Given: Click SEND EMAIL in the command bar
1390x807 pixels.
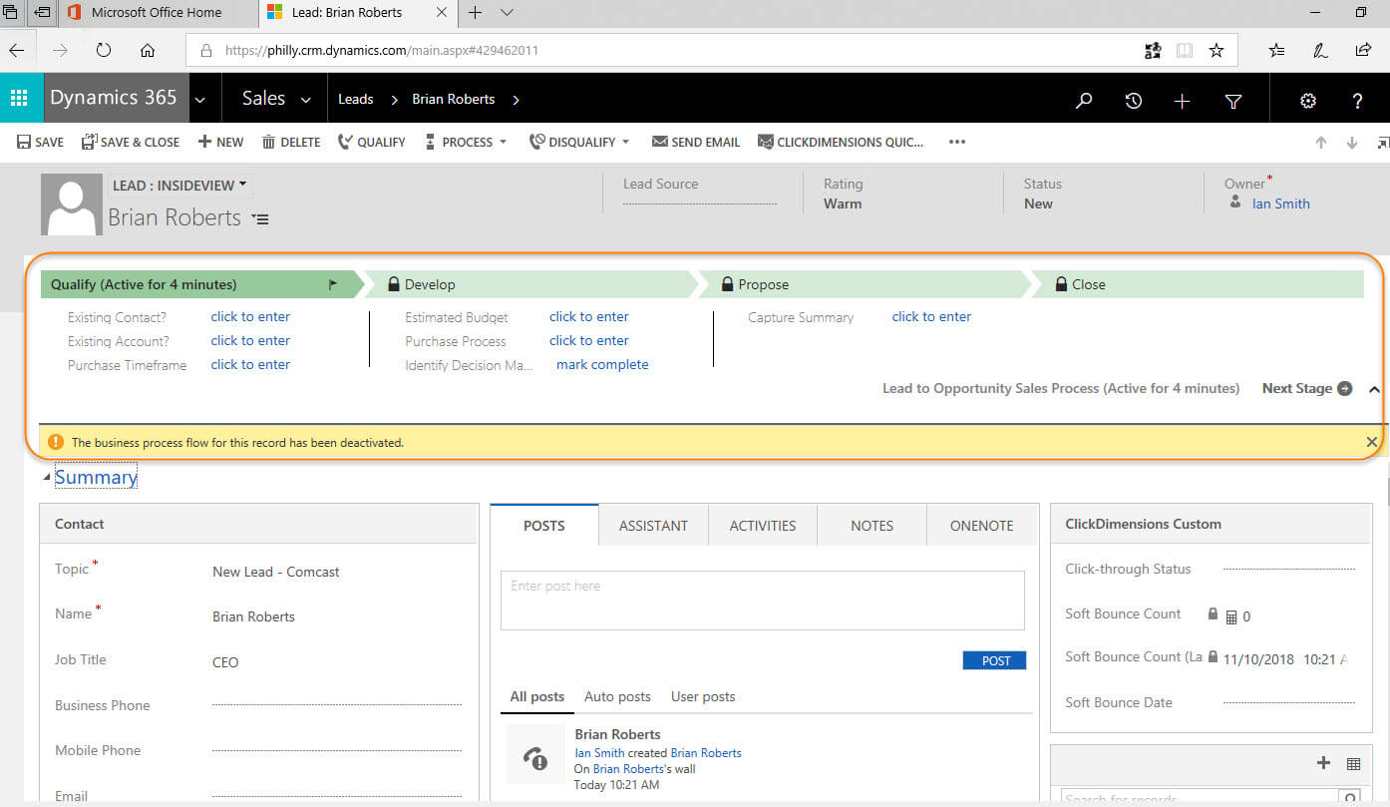Looking at the screenshot, I should (x=696, y=143).
